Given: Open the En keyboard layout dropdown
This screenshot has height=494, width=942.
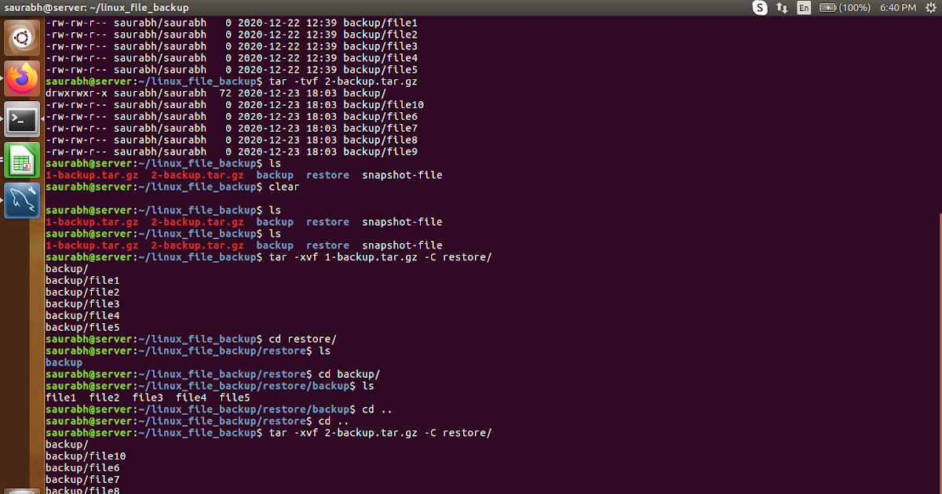Looking at the screenshot, I should (802, 7).
